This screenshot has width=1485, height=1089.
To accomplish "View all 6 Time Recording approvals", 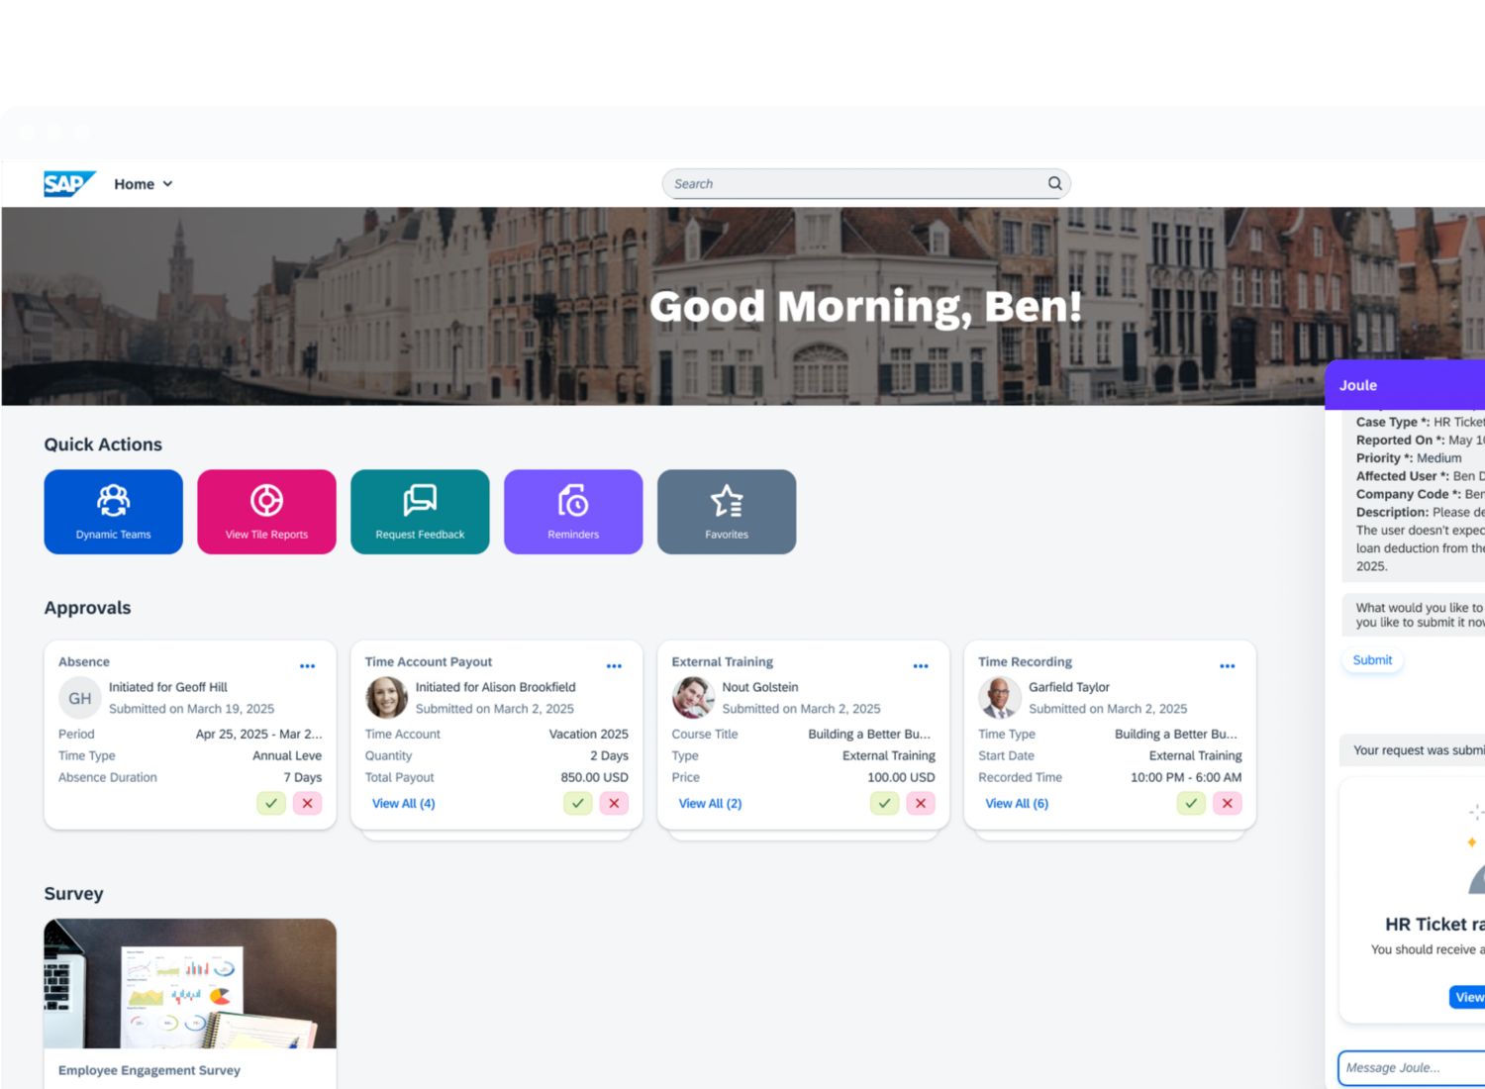I will (1016, 803).
